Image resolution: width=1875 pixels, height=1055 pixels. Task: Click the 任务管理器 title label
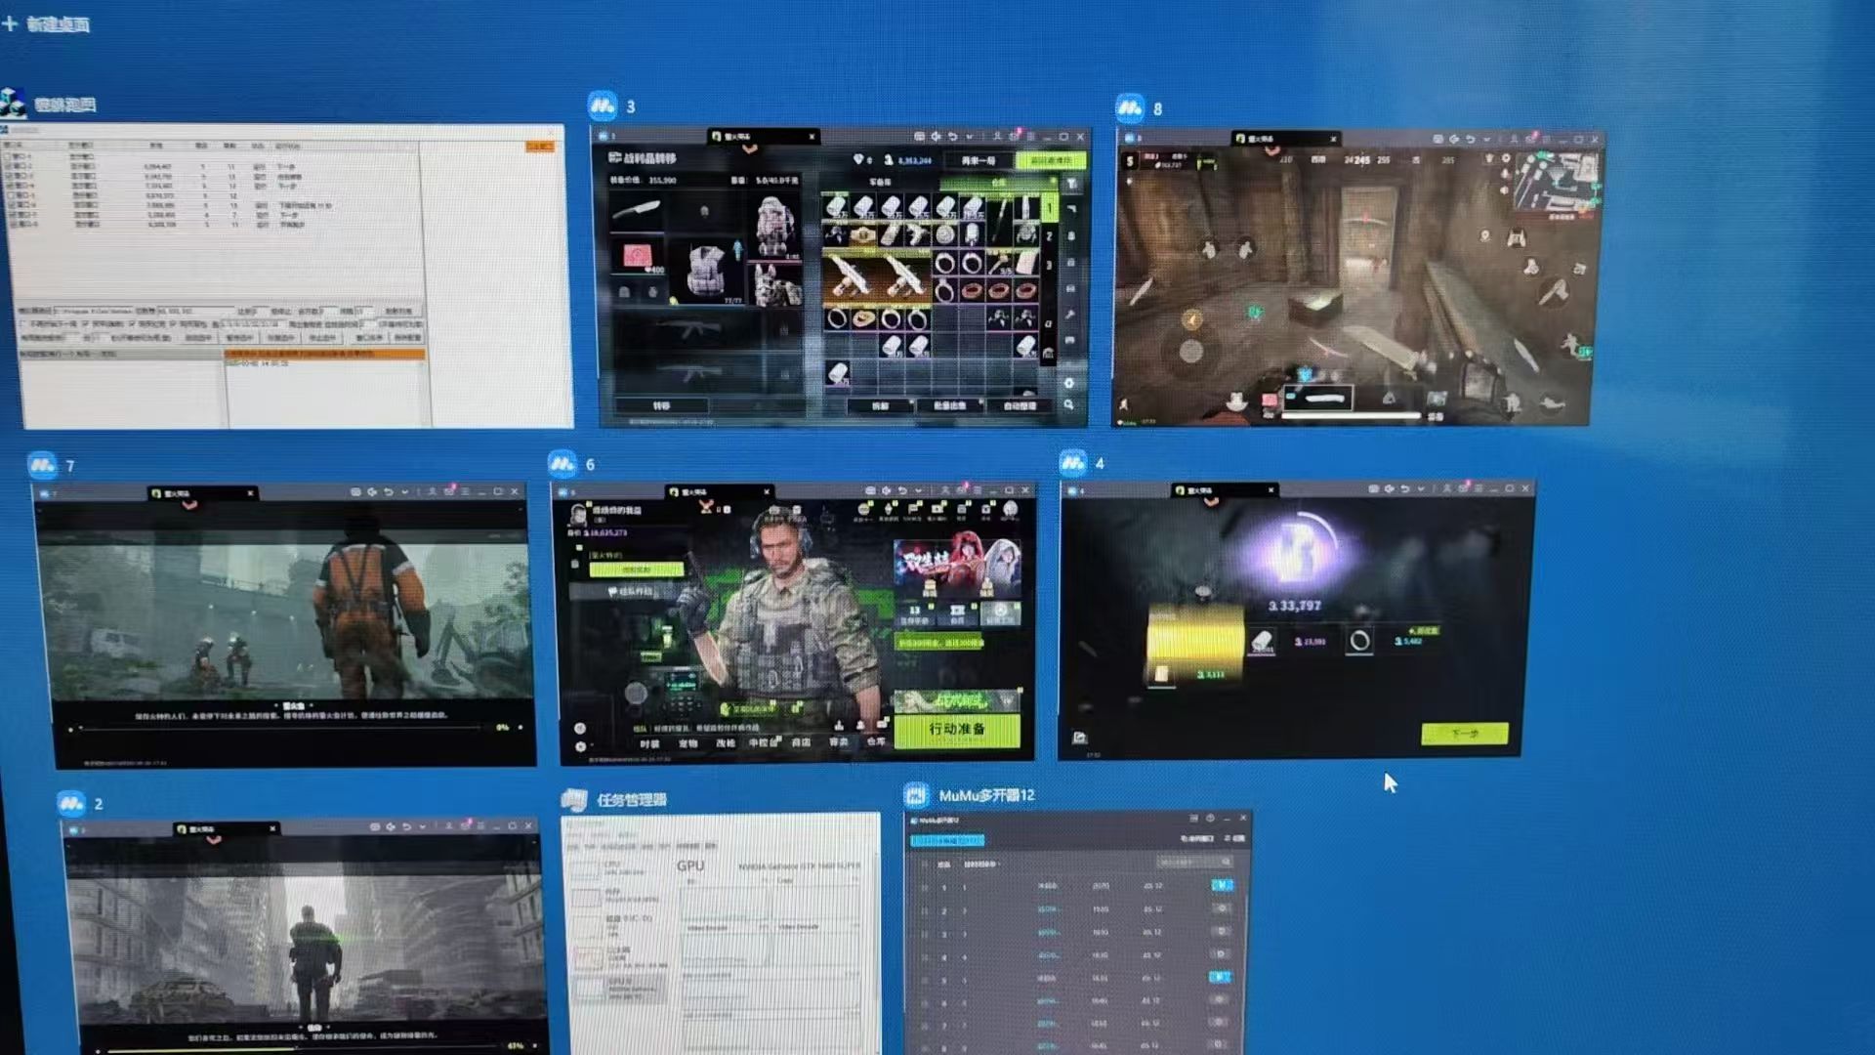click(632, 800)
